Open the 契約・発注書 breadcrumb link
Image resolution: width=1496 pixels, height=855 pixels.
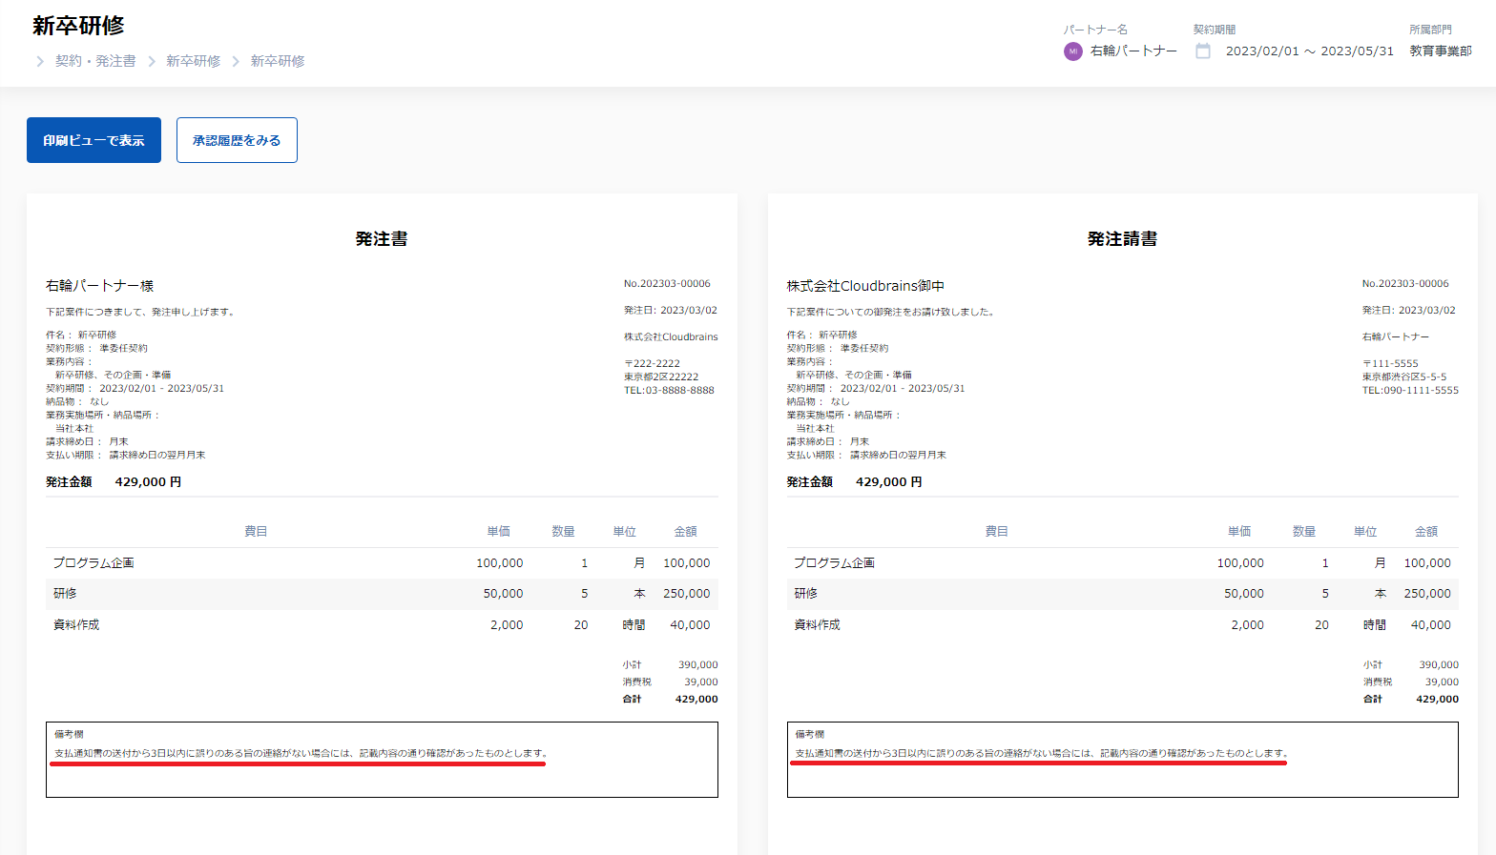pos(95,61)
